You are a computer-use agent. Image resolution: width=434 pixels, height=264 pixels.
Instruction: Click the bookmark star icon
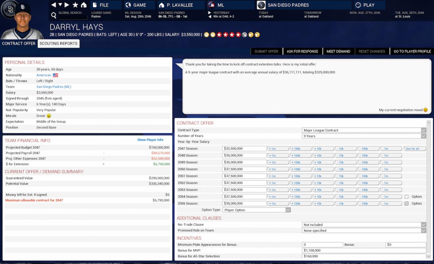[x=75, y=5]
